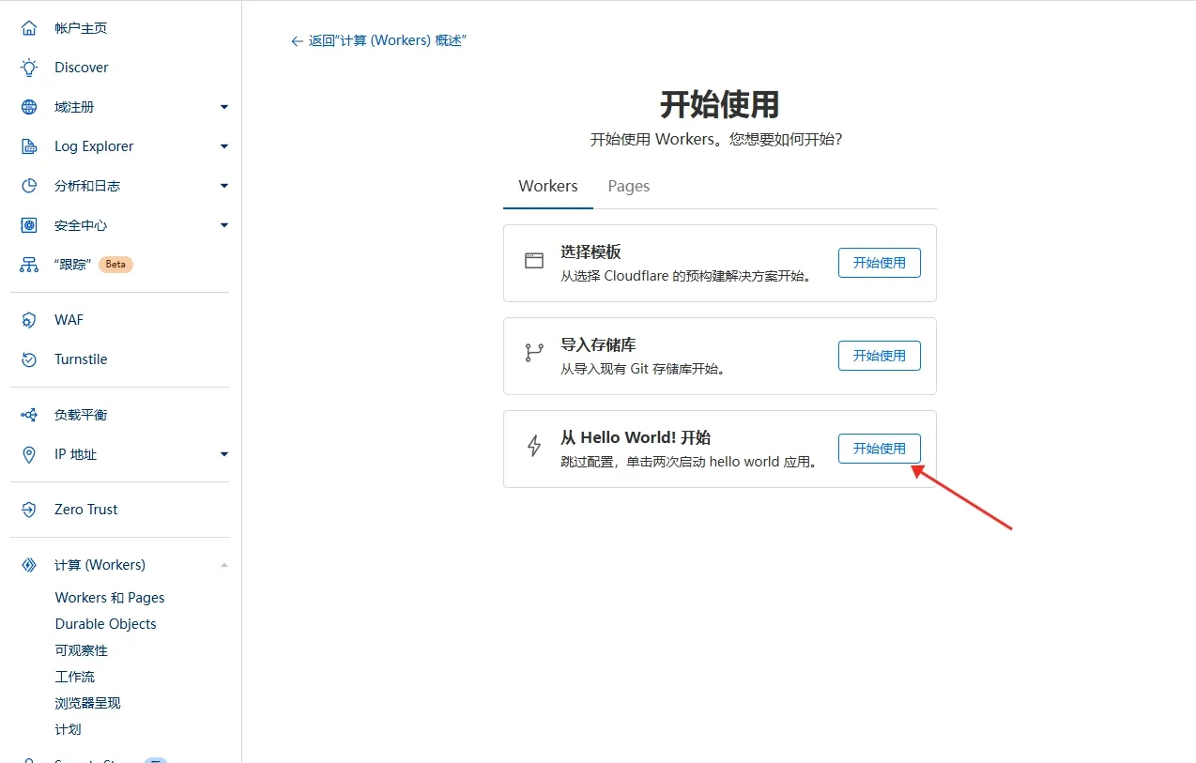The image size is (1196, 763).
Task: Open 可观察性 submenu item
Action: pyautogui.click(x=82, y=650)
